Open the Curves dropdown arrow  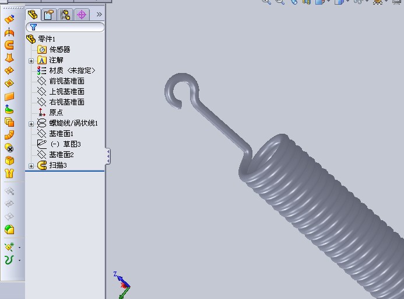pos(20,260)
